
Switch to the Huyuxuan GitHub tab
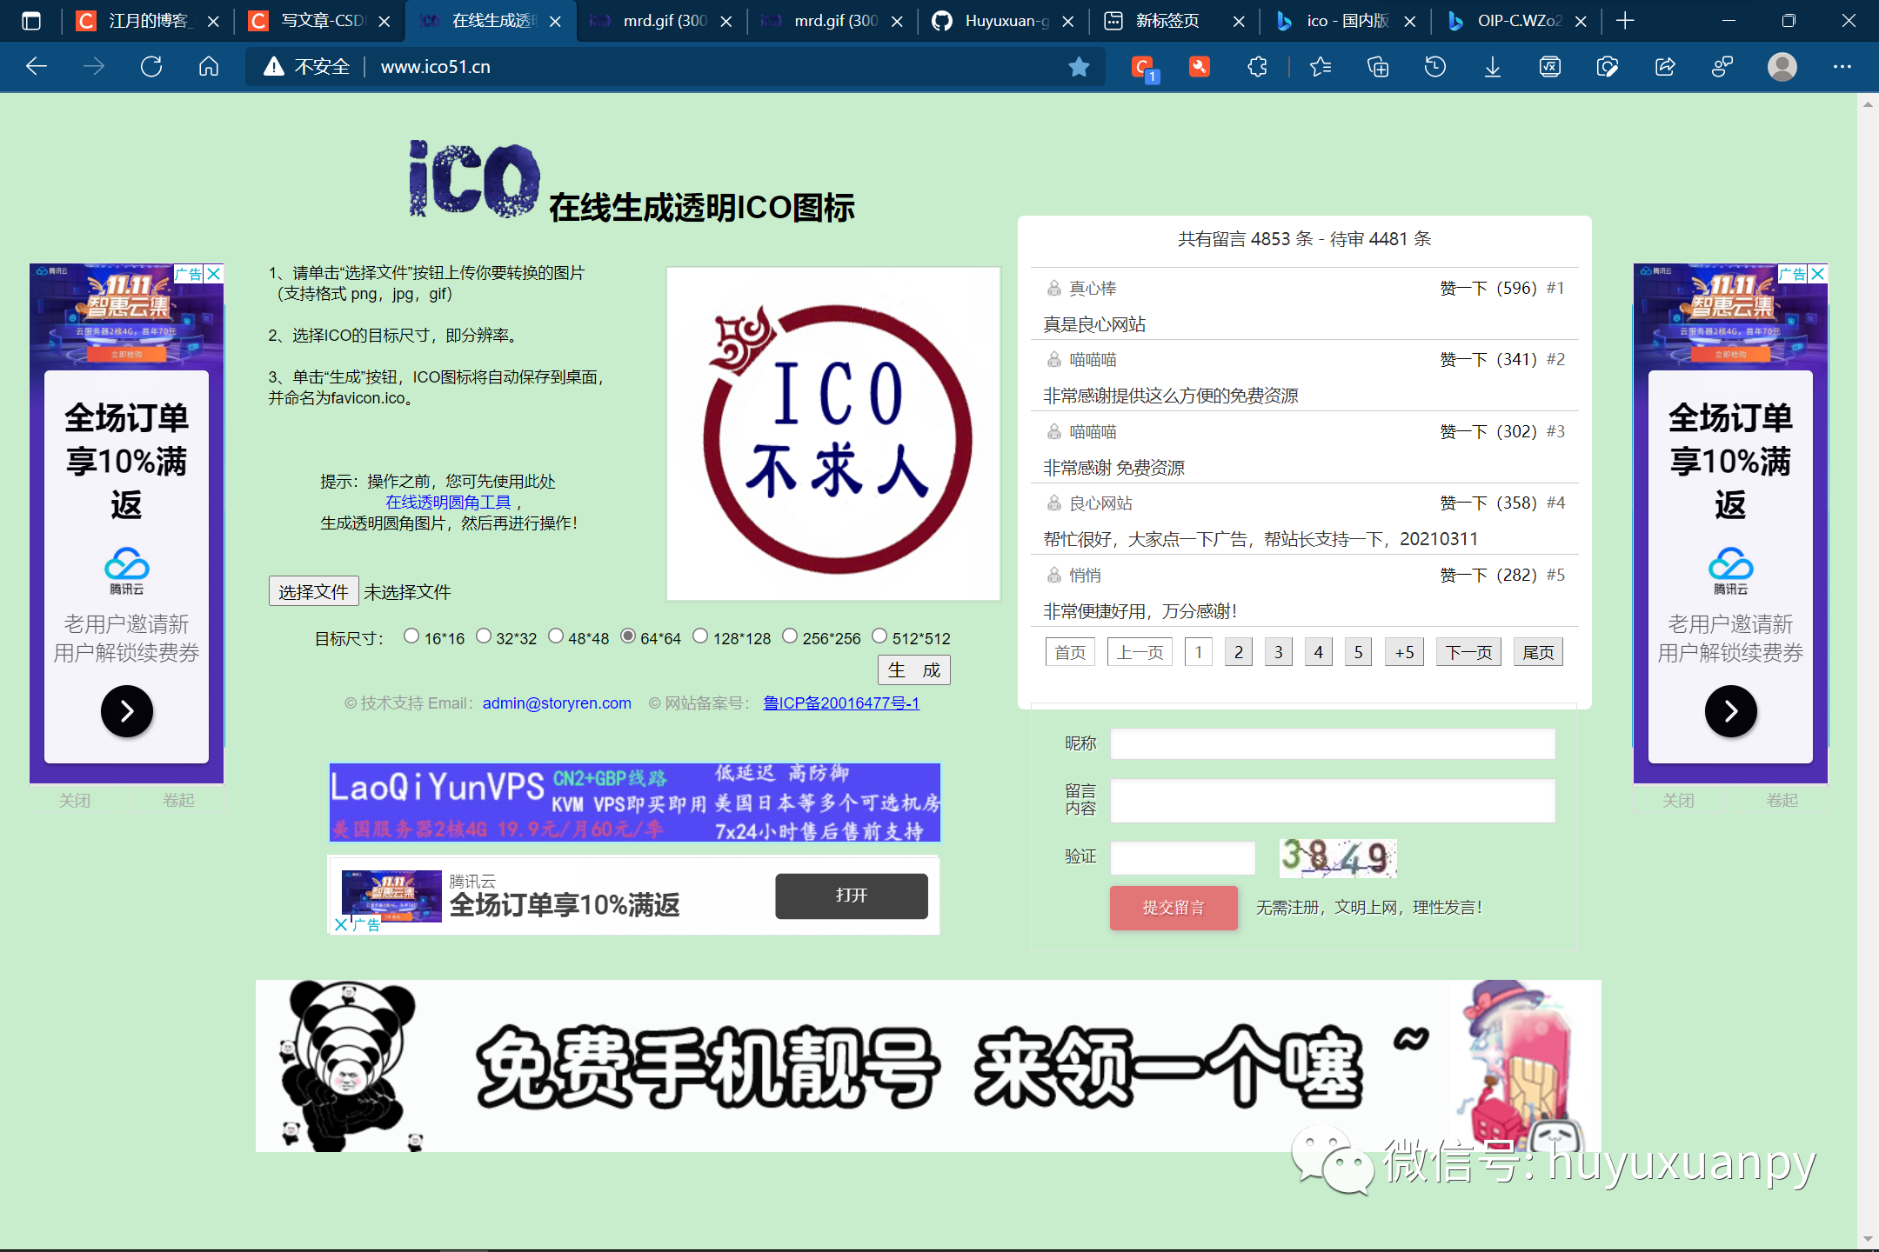1000,20
